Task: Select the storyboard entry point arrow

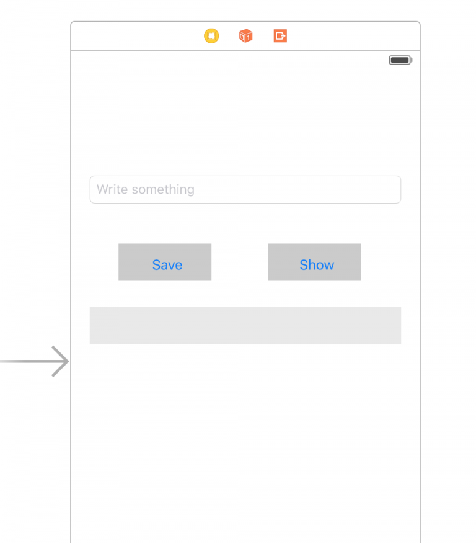Action: point(36,361)
